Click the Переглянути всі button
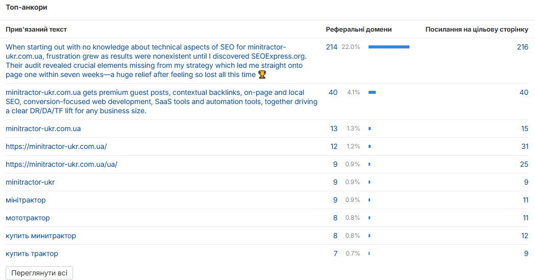This screenshot has height=280, width=535. (x=39, y=273)
